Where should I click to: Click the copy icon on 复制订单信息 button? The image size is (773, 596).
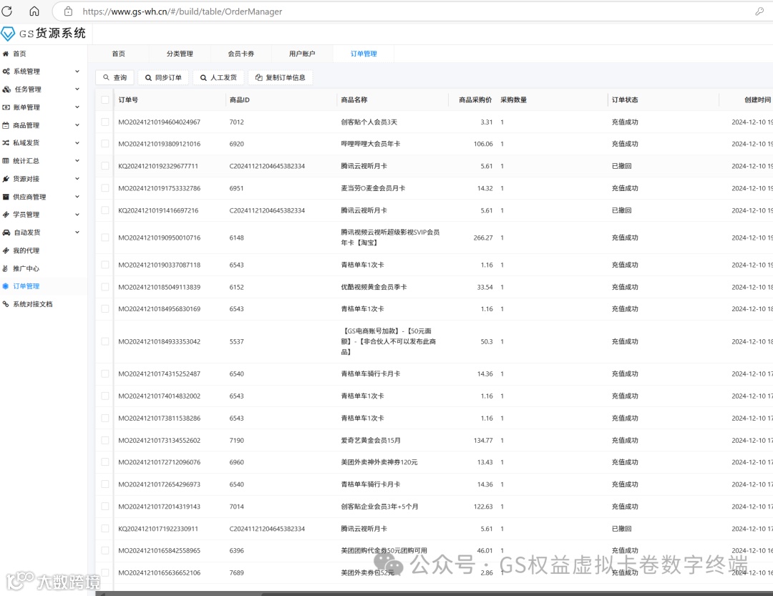259,77
